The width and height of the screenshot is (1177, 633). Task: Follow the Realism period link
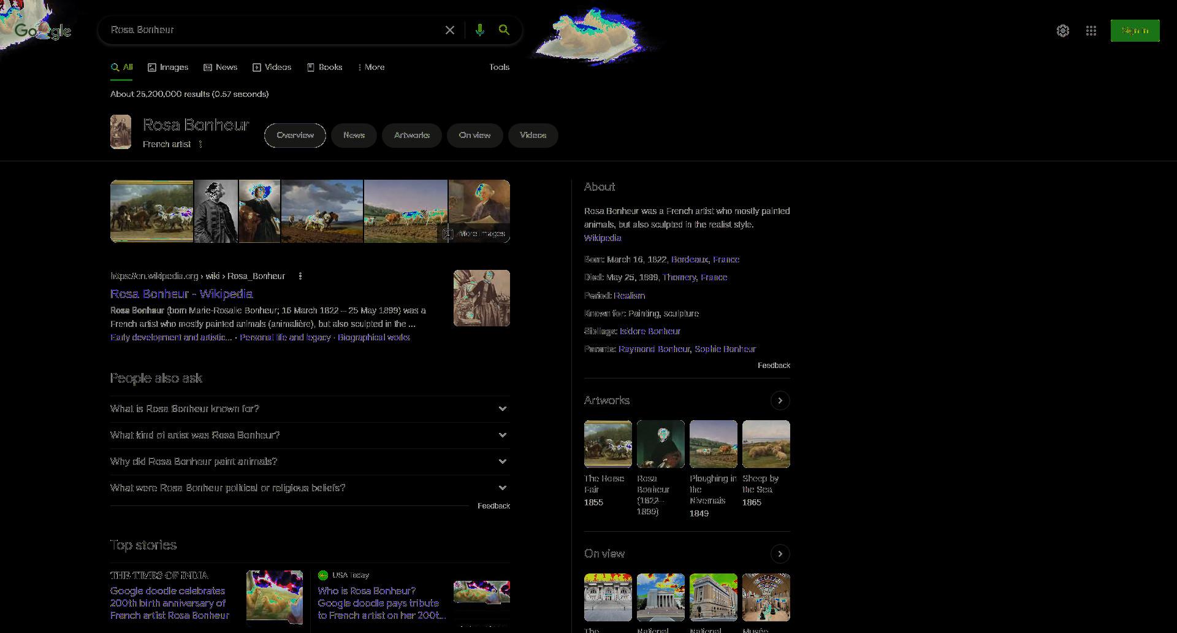[630, 296]
